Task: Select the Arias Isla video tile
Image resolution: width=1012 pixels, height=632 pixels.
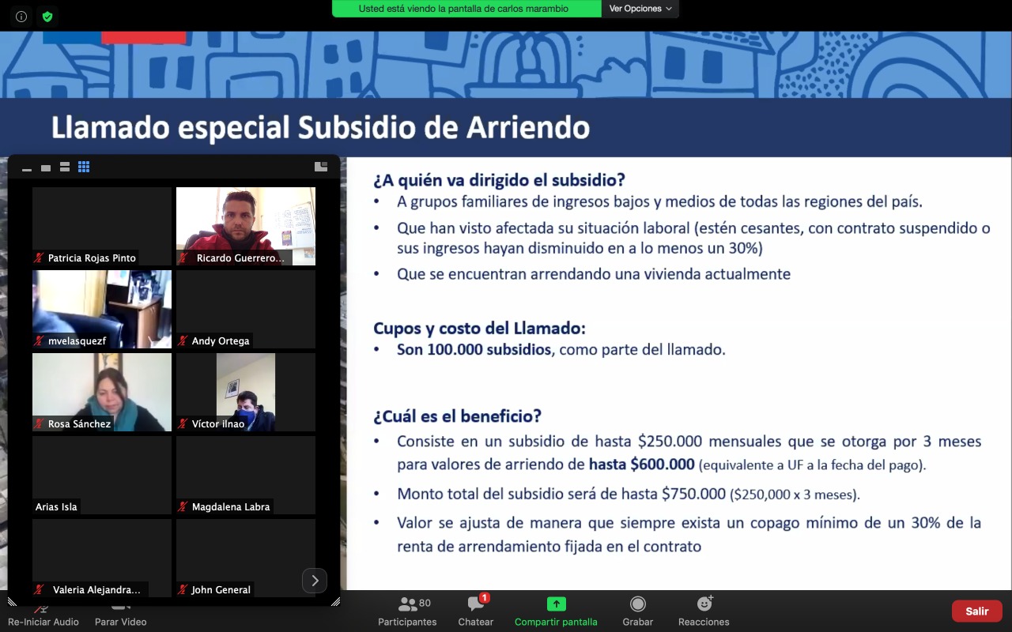Action: [102, 475]
